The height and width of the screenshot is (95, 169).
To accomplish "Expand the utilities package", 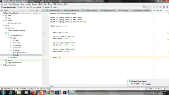I will [x=8, y=58].
